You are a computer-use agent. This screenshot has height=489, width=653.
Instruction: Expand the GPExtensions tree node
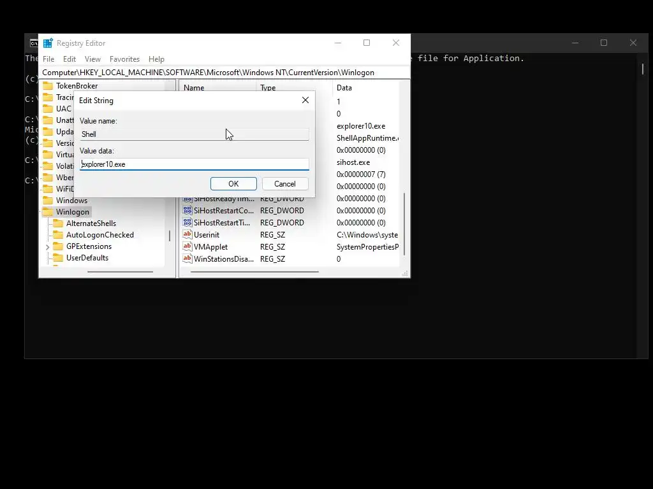click(47, 246)
